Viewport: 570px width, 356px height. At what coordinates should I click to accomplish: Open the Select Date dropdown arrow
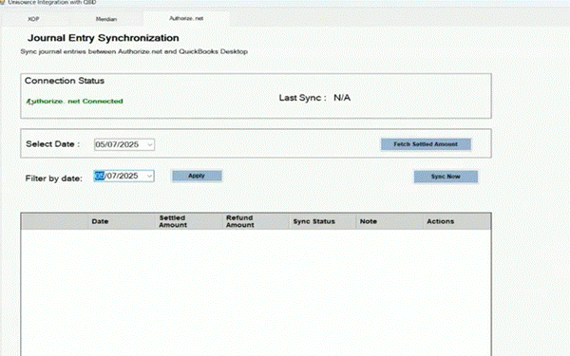[x=150, y=144]
